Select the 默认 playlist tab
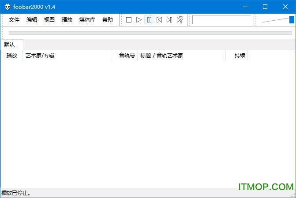This screenshot has width=296, height=198. click(12, 45)
